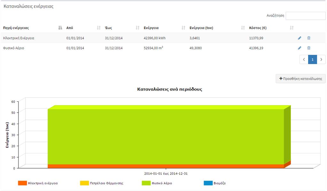
Task: Delete the Ηλεκτρική Ενέργεια row with trash icon
Action: [x=309, y=38]
